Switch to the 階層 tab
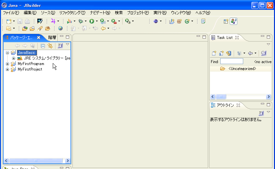The width and height of the screenshot is (275, 169). 52,37
